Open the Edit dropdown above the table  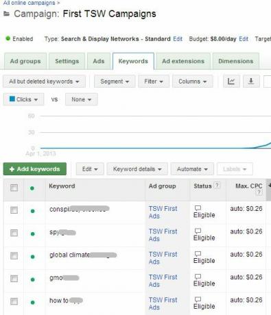coord(90,169)
